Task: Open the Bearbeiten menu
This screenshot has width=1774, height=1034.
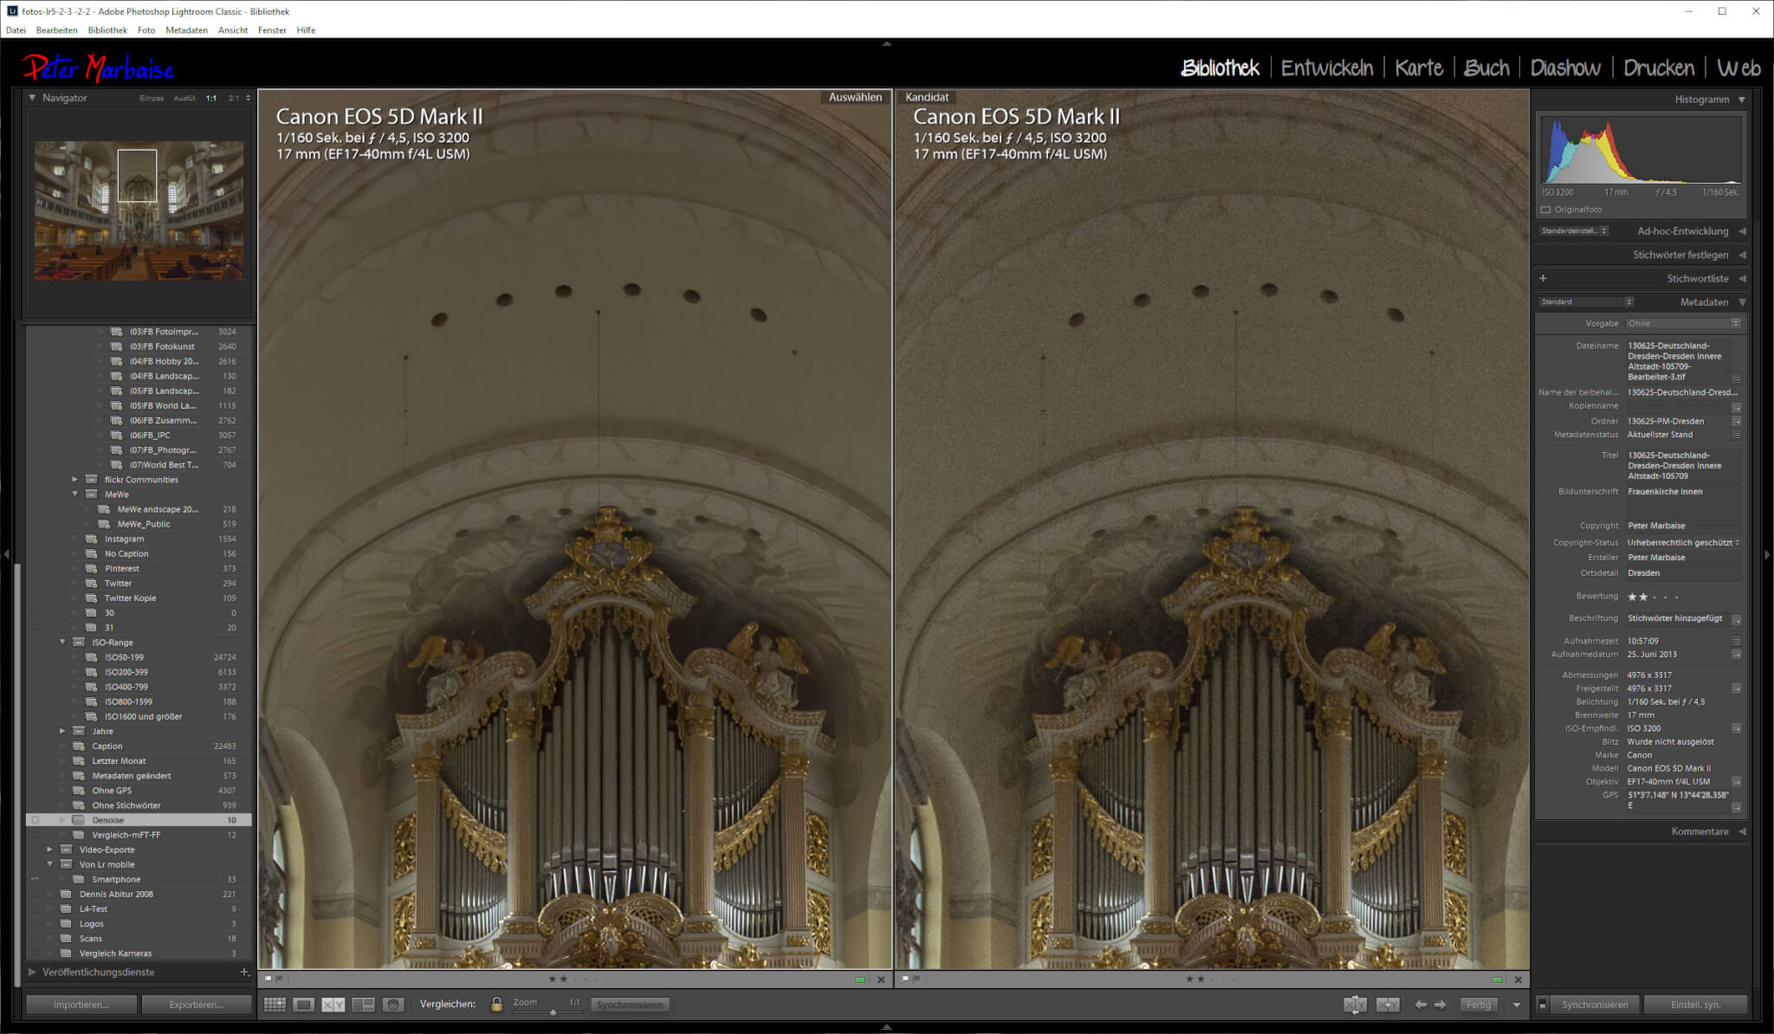Action: click(x=56, y=30)
